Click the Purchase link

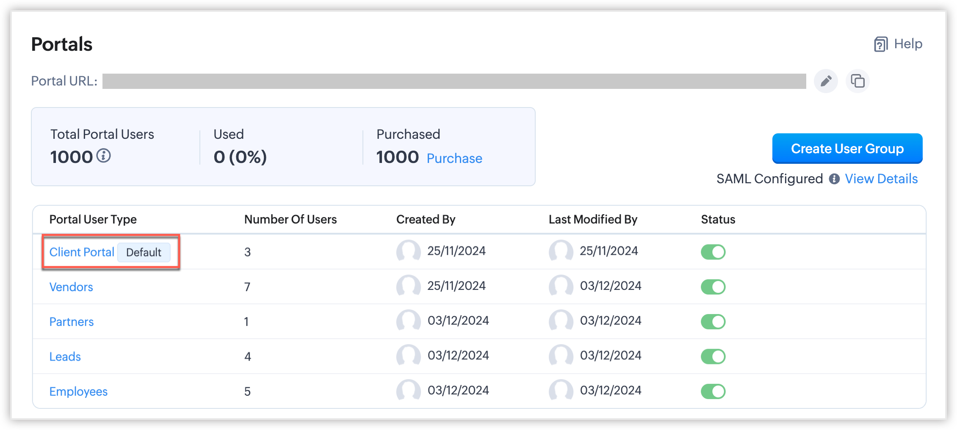click(454, 158)
